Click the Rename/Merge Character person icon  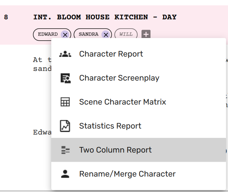coord(65,174)
